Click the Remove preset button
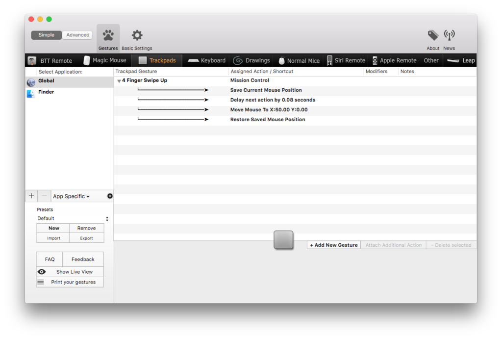 86,228
